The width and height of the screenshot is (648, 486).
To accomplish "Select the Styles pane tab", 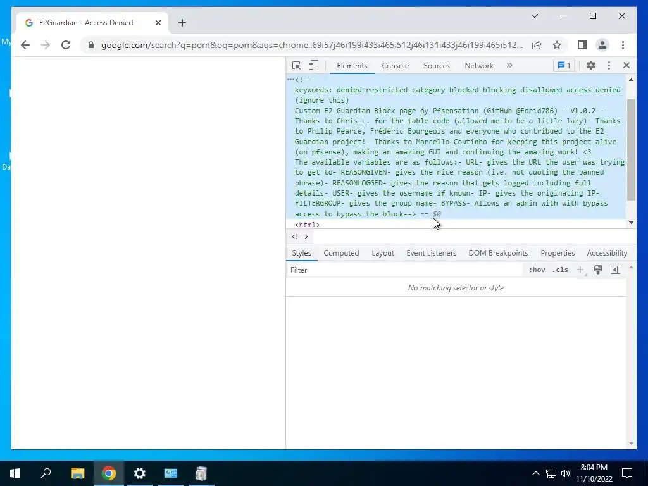I will click(x=301, y=253).
